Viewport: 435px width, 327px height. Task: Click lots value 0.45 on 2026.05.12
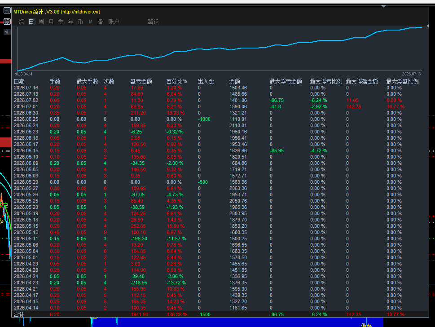(x=55, y=232)
